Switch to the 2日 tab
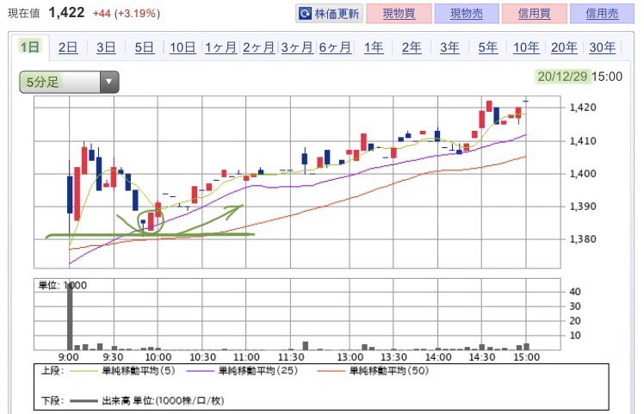The image size is (644, 414). click(x=68, y=47)
